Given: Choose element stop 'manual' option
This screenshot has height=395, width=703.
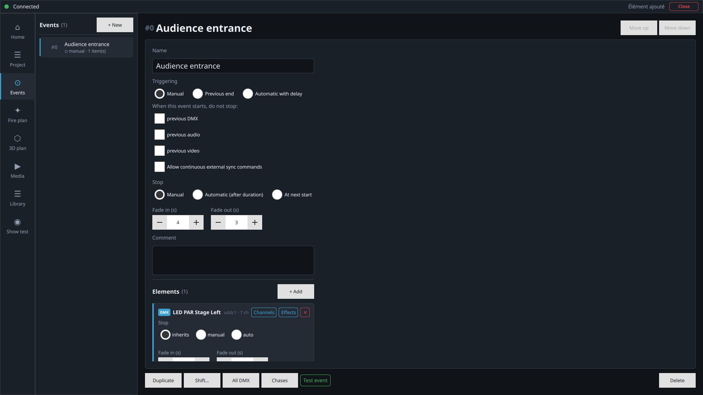Looking at the screenshot, I should click(x=201, y=335).
